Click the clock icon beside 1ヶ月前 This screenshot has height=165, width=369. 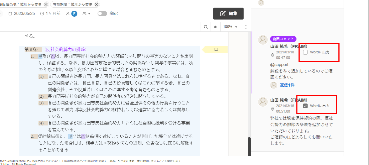pyautogui.click(x=42, y=14)
